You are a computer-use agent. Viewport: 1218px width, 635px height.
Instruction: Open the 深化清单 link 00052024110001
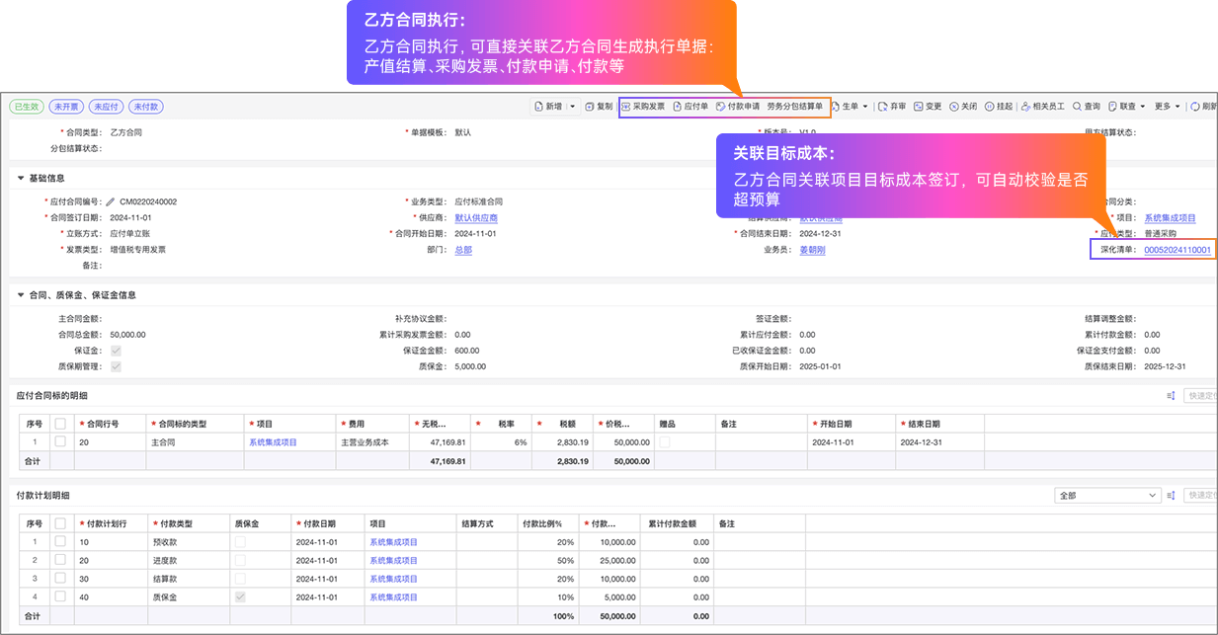point(1177,250)
